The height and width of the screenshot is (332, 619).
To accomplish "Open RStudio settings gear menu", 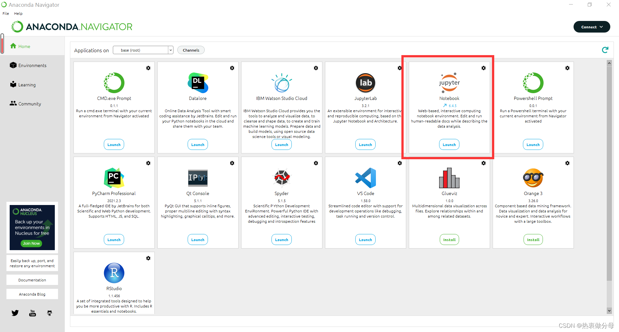I will click(x=148, y=258).
